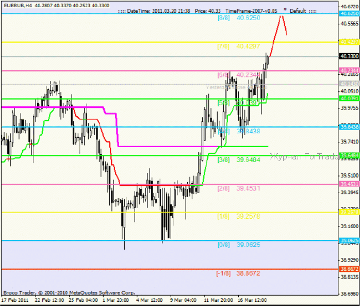Click the 40.2344 pink price axis tag
The image size is (361, 307).
coord(349,70)
